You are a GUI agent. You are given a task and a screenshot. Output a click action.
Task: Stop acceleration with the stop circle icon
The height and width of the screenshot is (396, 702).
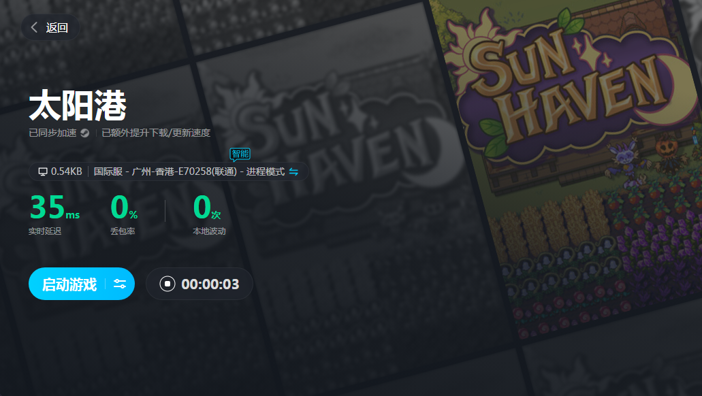click(x=167, y=284)
